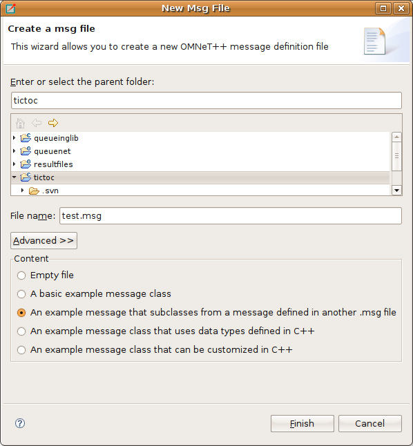Select the .svn folder icon

click(34, 191)
